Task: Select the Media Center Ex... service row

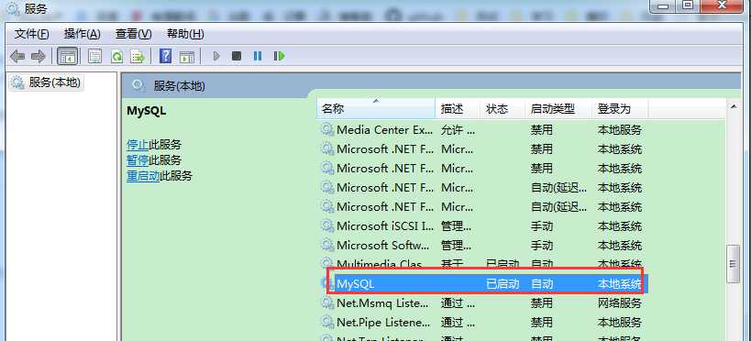Action: (481, 130)
